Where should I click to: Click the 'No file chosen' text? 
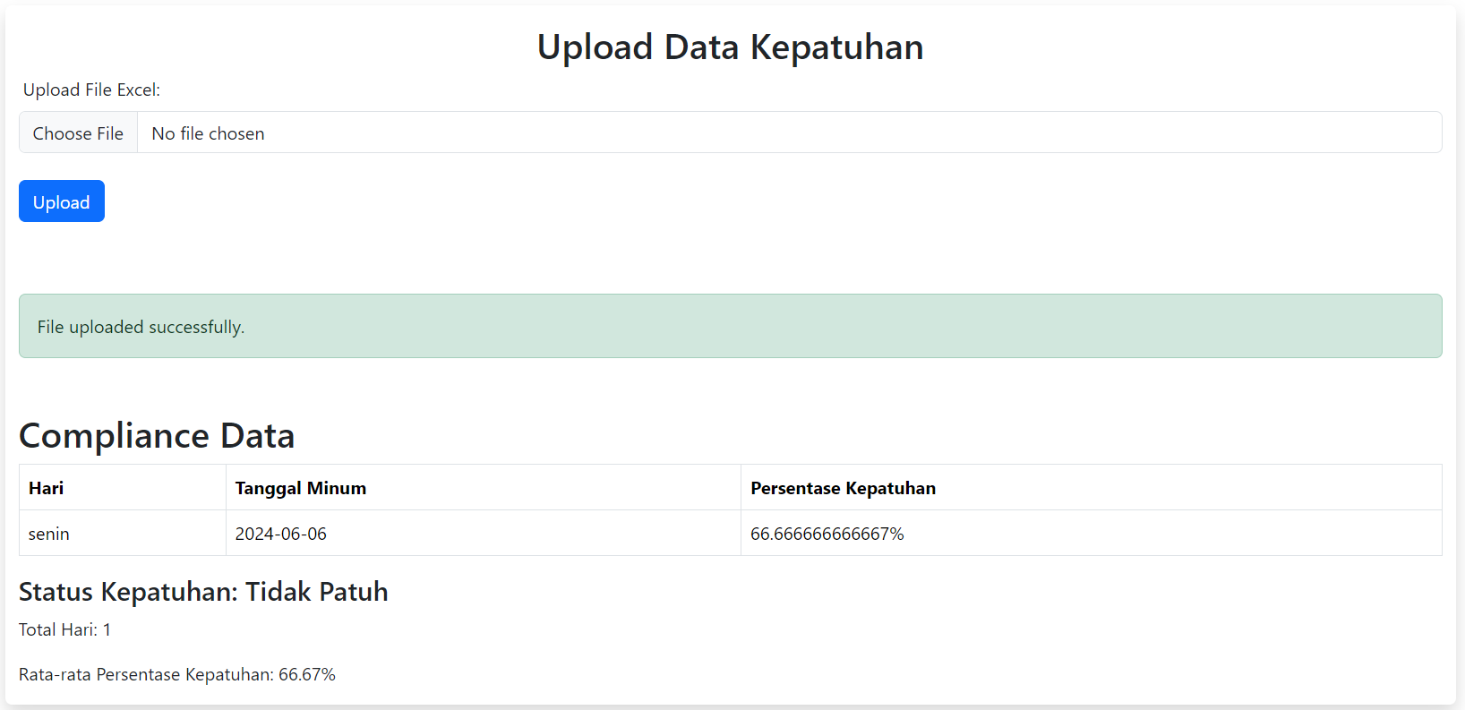click(x=208, y=133)
